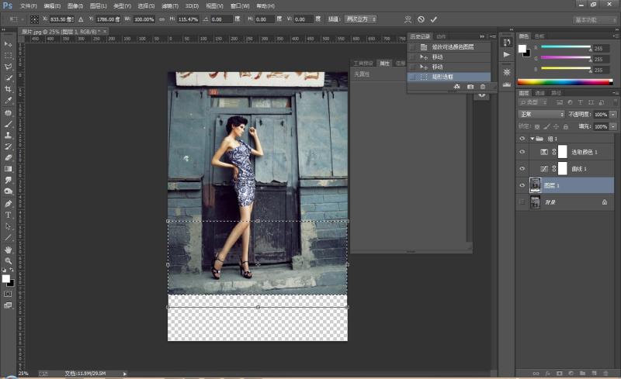This screenshot has height=379, width=621.
Task: Select the Zoom tool
Action: (8, 261)
